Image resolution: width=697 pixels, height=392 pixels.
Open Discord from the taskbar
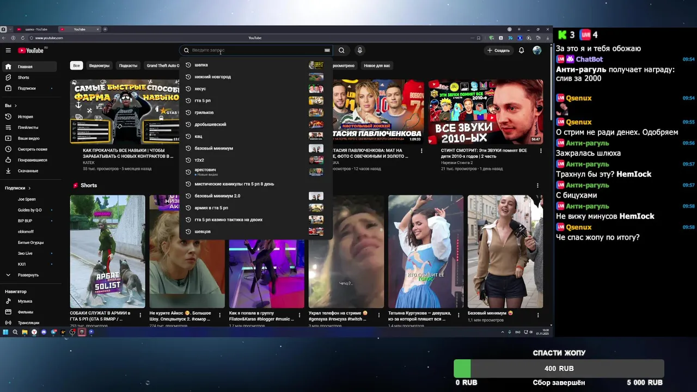point(44,332)
